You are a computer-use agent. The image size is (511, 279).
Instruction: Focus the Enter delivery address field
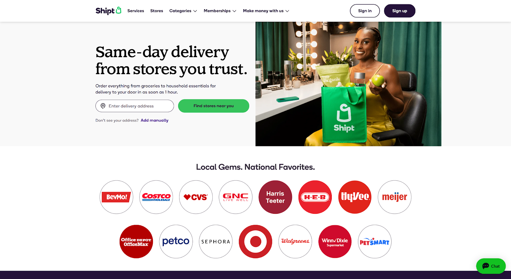coord(135,106)
